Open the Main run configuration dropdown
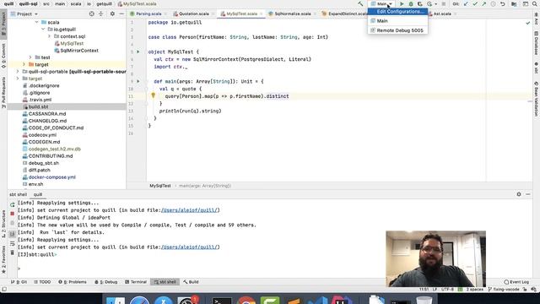The image size is (540, 304). [381, 3]
